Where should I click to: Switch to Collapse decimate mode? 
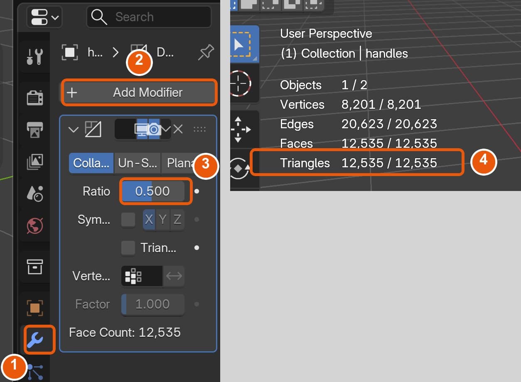coord(91,163)
